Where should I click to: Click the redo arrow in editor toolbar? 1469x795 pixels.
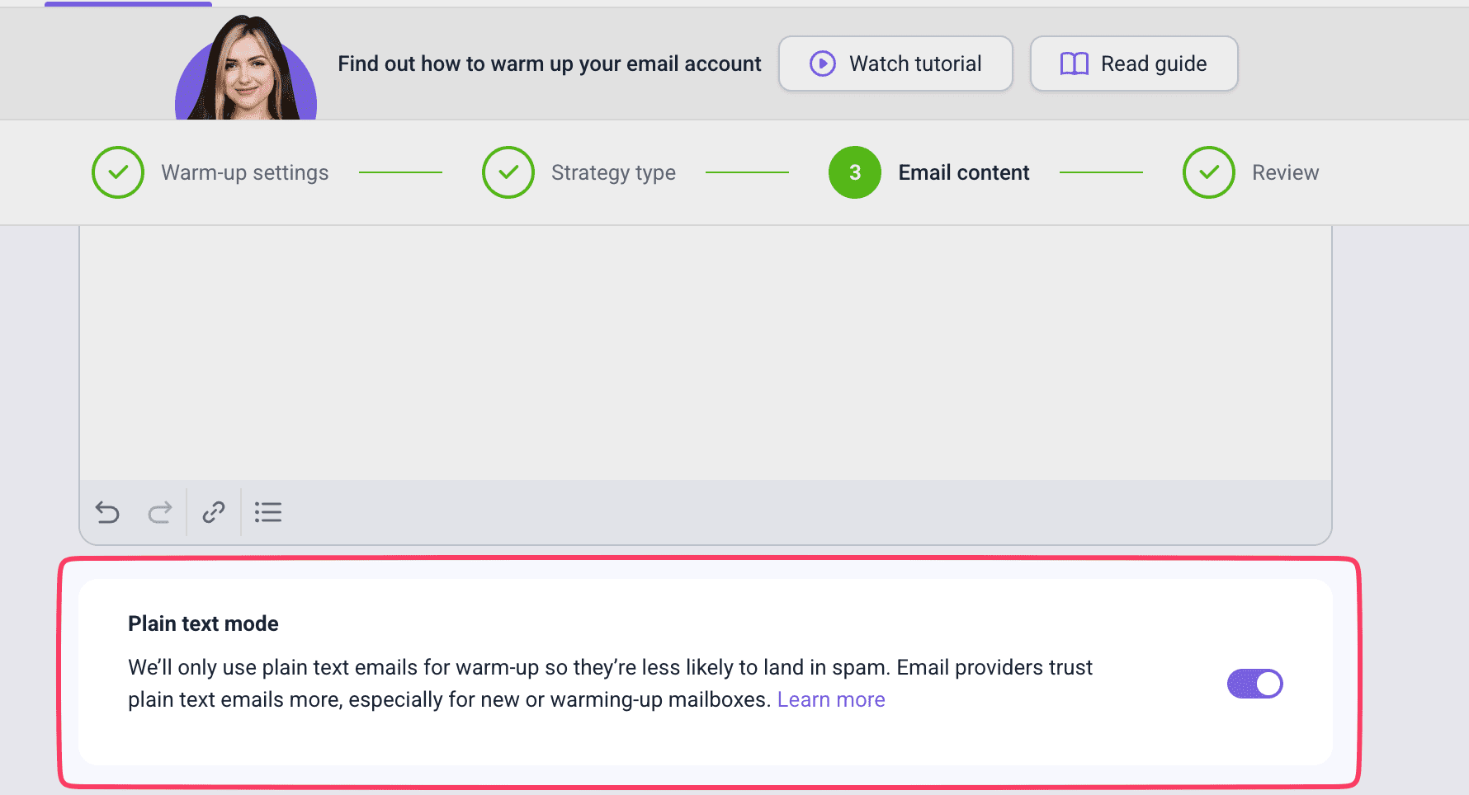click(160, 513)
